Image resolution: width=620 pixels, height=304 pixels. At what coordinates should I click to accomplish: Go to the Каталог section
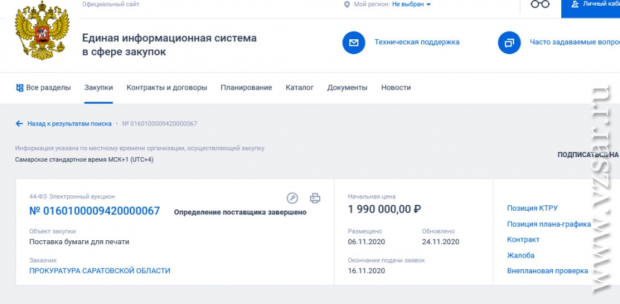coord(299,88)
